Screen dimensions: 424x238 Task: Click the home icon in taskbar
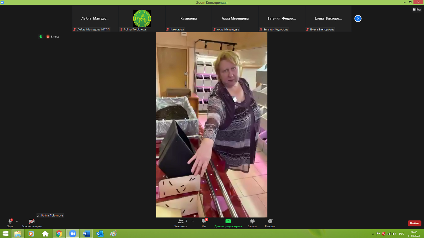pyautogui.click(x=45, y=233)
